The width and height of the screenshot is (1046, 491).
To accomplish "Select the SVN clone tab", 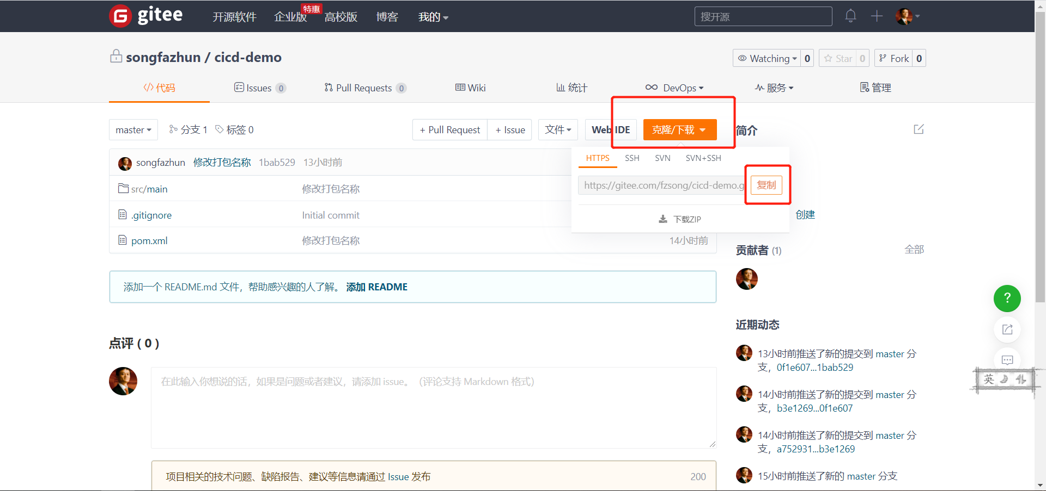I will (662, 158).
